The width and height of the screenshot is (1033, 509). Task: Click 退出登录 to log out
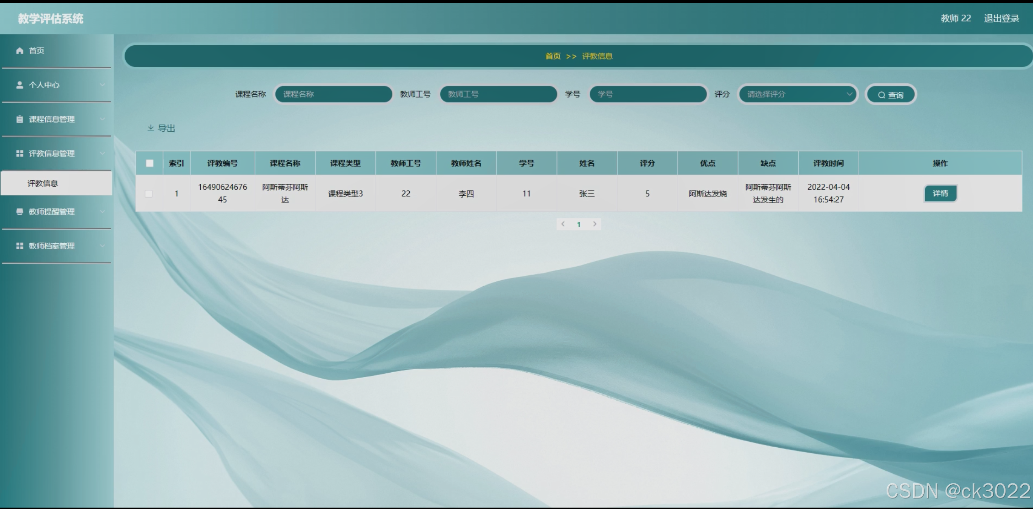(x=1001, y=18)
